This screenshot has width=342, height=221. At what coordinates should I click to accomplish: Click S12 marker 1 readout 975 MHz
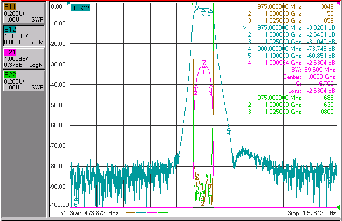click(x=289, y=27)
